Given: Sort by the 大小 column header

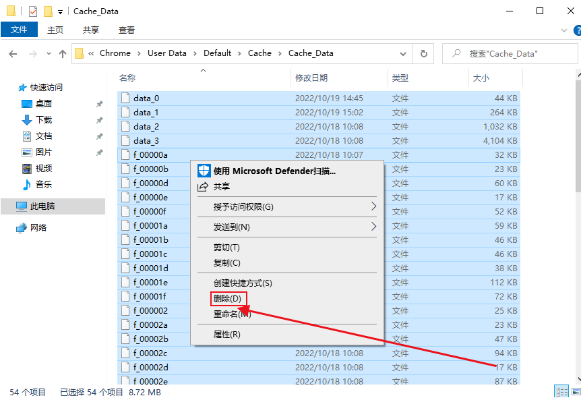Looking at the screenshot, I should 481,78.
